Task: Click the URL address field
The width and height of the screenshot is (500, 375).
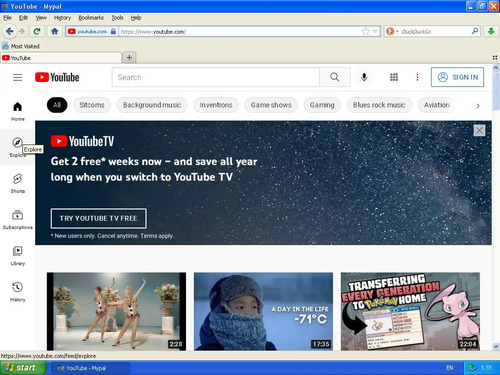Action: pos(241,31)
